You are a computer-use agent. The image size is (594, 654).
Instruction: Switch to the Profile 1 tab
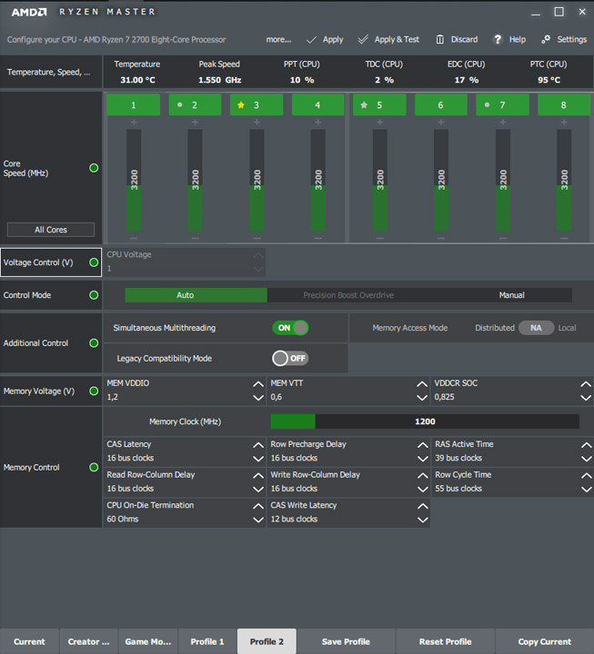[x=207, y=641]
